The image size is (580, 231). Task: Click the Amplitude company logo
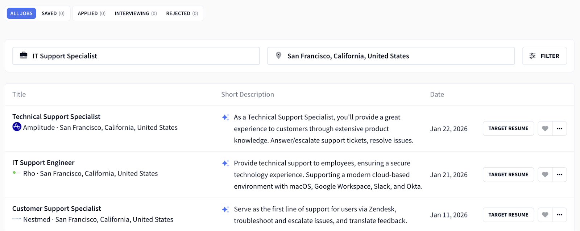click(x=17, y=127)
